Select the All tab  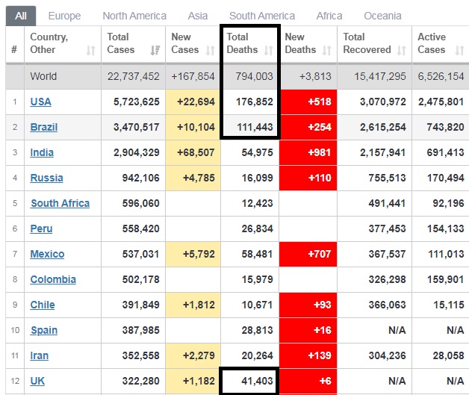coord(21,16)
